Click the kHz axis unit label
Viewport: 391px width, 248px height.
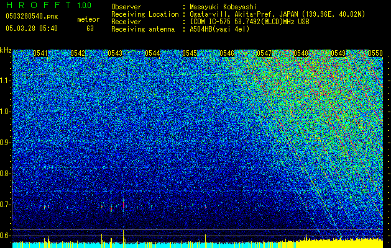(6, 50)
